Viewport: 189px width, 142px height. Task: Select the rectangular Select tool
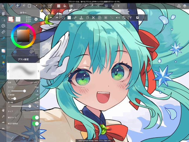[79, 6]
